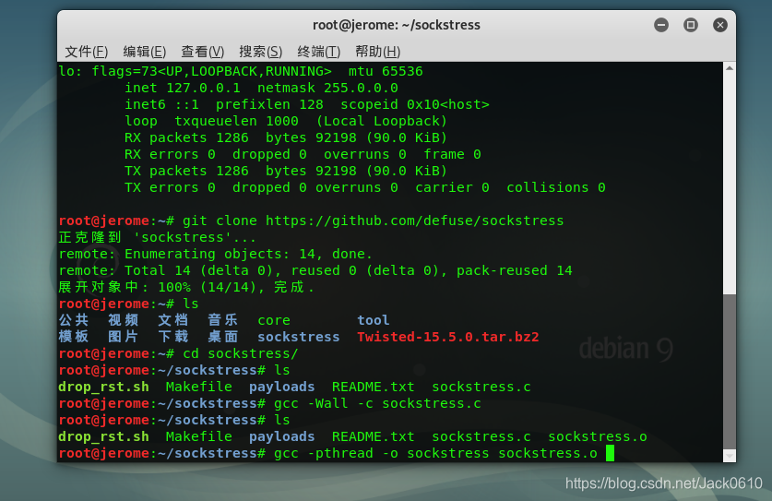Click the 'inet 127.0.0.1' address text

(183, 88)
